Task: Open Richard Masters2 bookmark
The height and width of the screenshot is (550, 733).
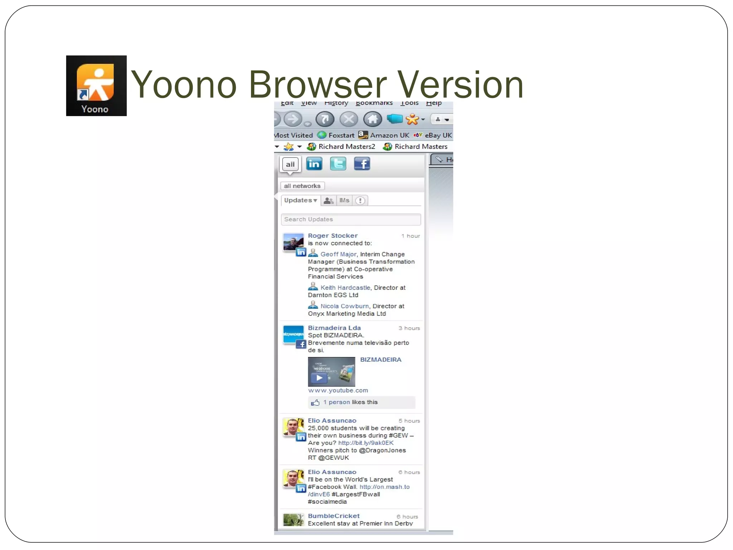Action: click(341, 146)
